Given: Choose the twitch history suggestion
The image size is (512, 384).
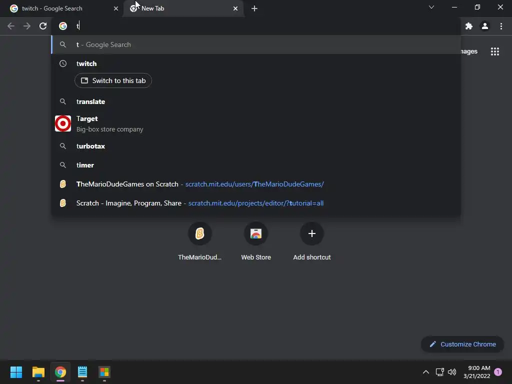Looking at the screenshot, I should click(256, 63).
